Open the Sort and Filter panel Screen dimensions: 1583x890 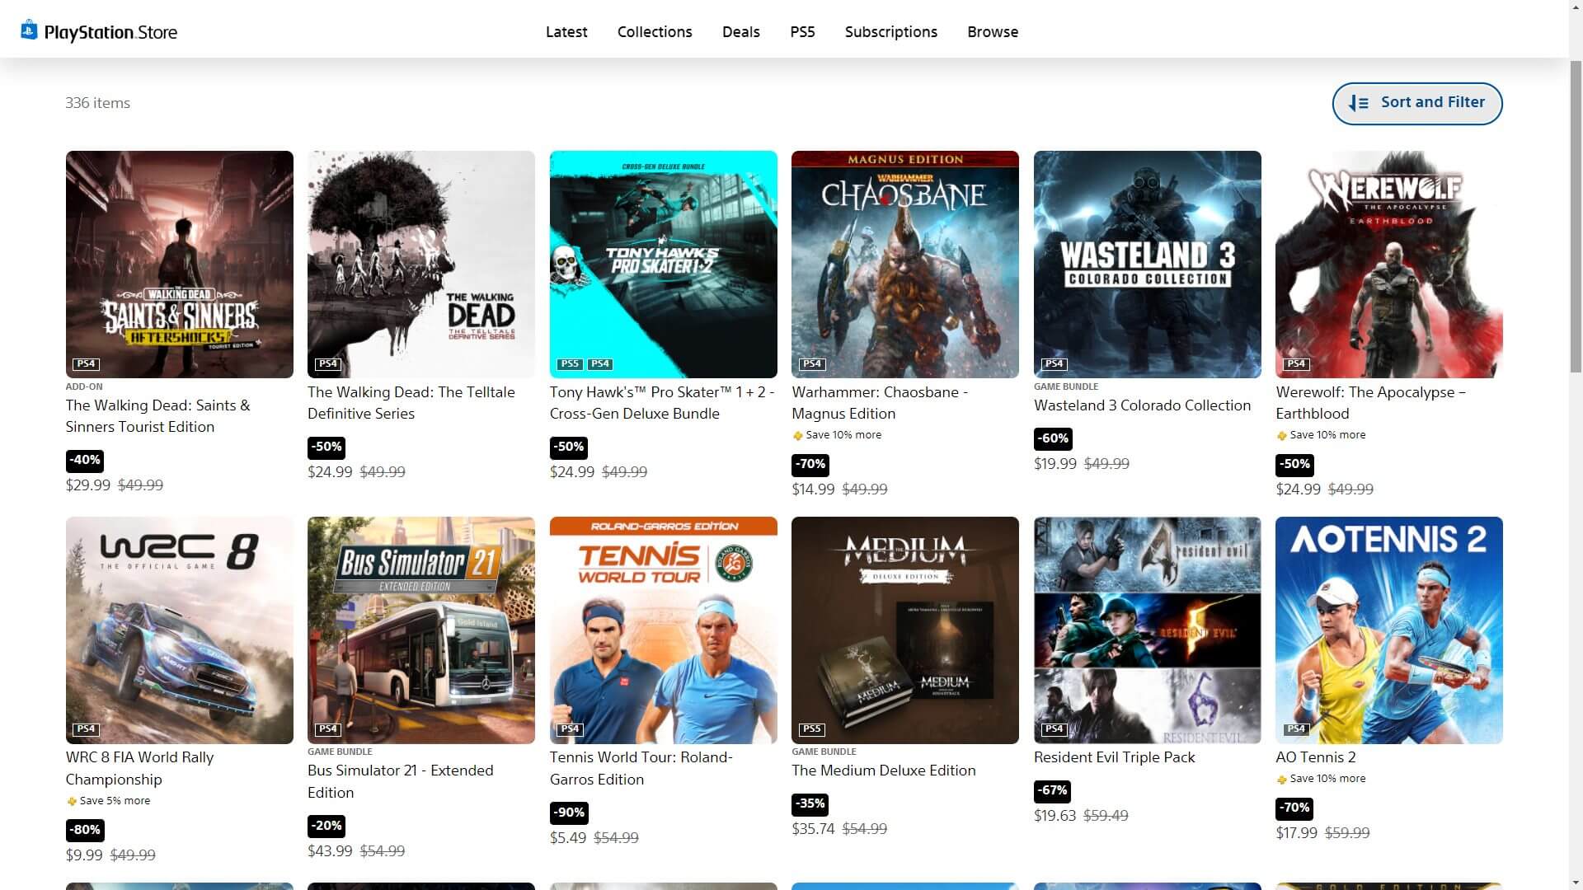pos(1416,103)
